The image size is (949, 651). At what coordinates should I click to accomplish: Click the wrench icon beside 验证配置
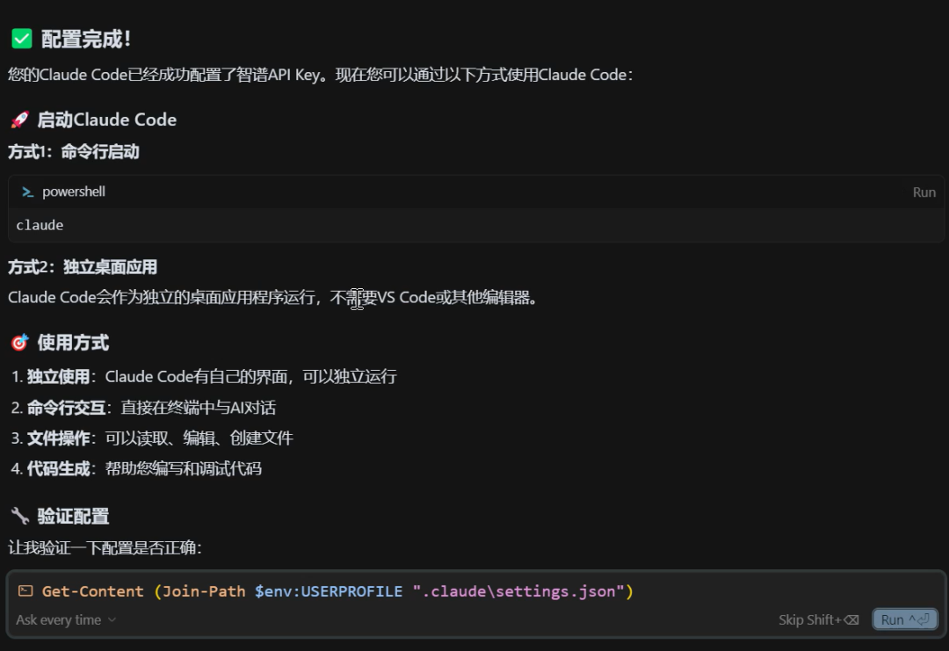click(19, 516)
